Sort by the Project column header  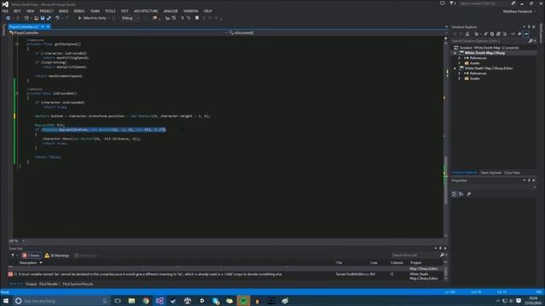pos(416,263)
